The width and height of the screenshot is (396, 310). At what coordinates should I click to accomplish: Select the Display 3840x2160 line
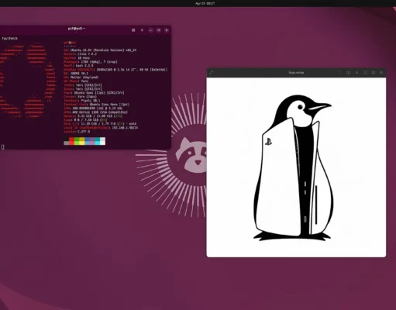[115, 70]
